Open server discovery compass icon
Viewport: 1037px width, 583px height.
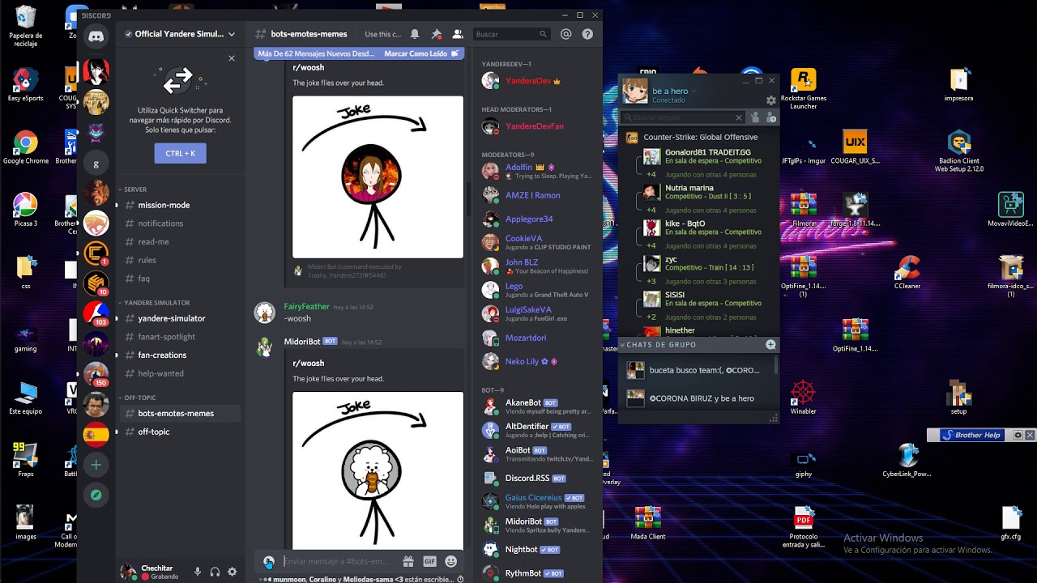[x=96, y=495]
